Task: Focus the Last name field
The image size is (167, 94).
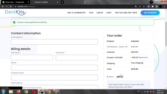Action: 77,57
